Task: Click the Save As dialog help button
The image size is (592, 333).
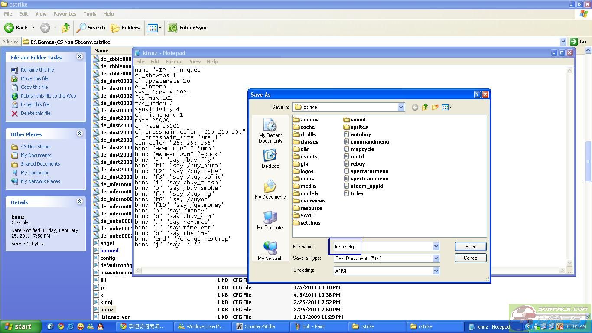Action: coord(477,95)
